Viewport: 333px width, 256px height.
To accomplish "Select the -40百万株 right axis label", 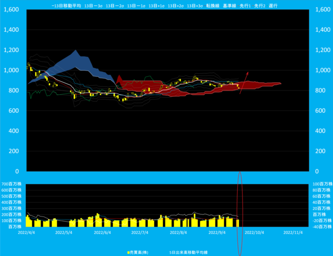I will [x=322, y=227].
